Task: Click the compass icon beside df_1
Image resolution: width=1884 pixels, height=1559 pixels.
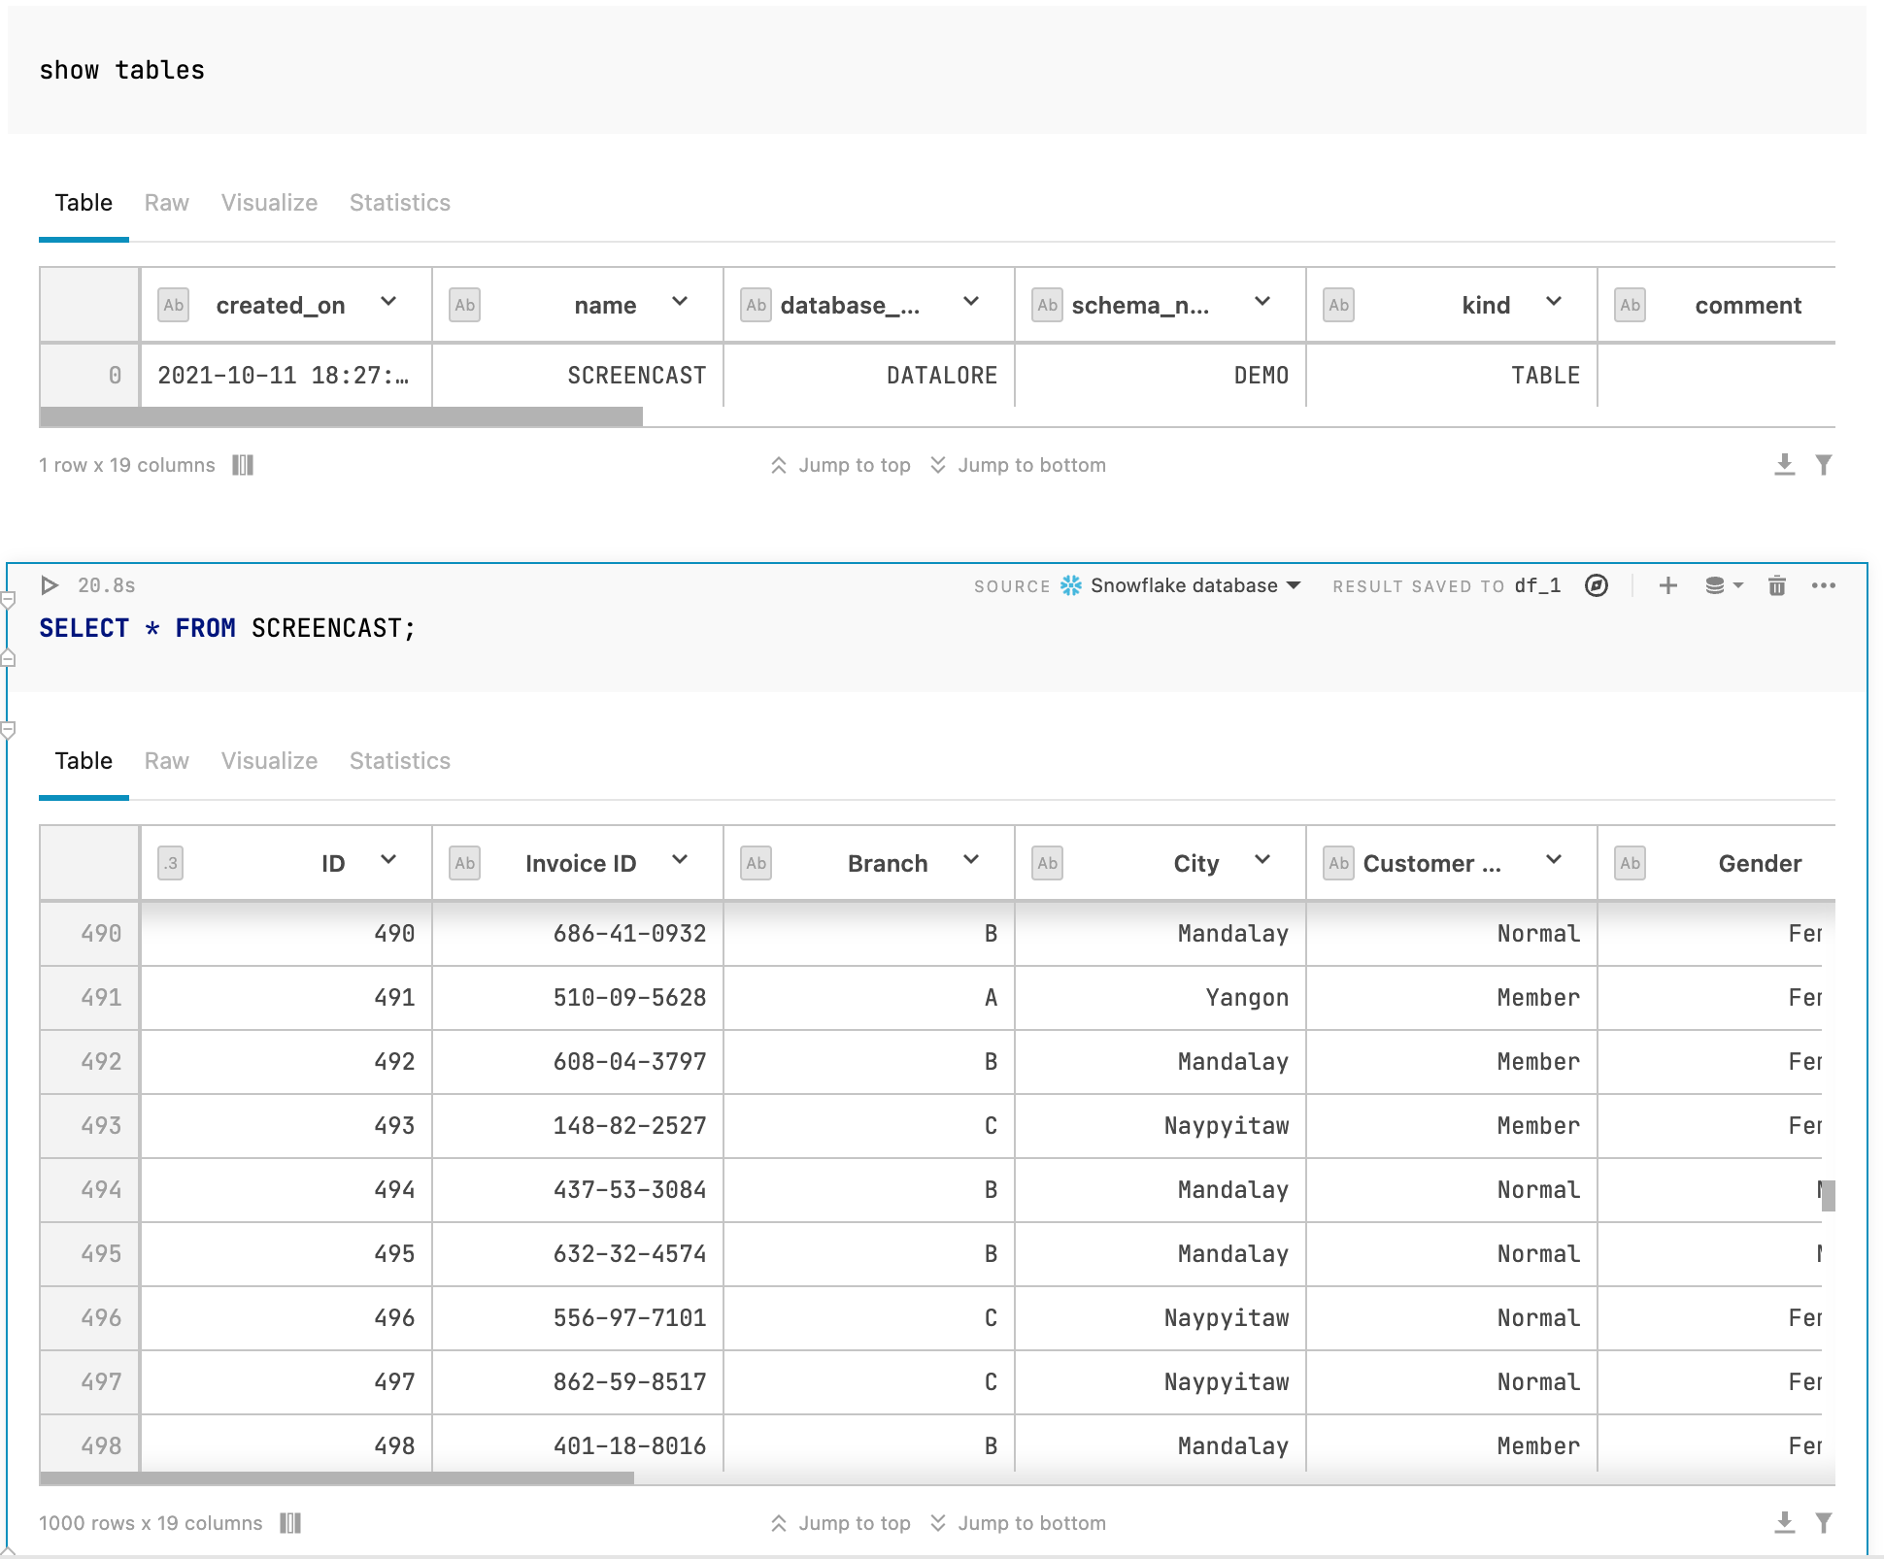Action: pos(1596,585)
